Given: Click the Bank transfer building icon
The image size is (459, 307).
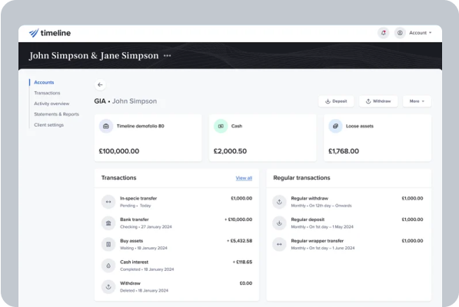Looking at the screenshot, I should point(108,223).
